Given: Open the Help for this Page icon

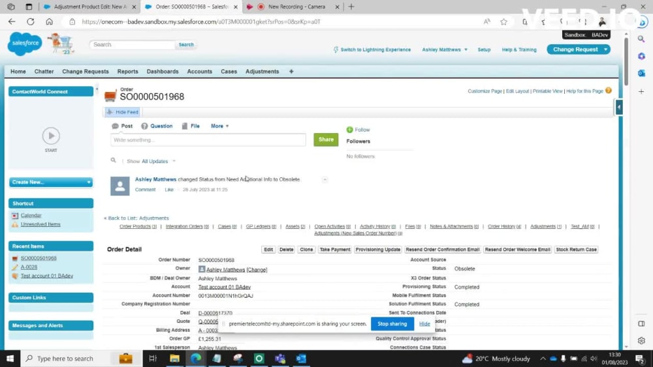Looking at the screenshot, I should (x=609, y=91).
